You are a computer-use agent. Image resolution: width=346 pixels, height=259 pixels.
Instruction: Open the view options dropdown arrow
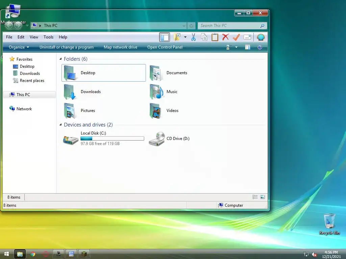tap(236, 47)
